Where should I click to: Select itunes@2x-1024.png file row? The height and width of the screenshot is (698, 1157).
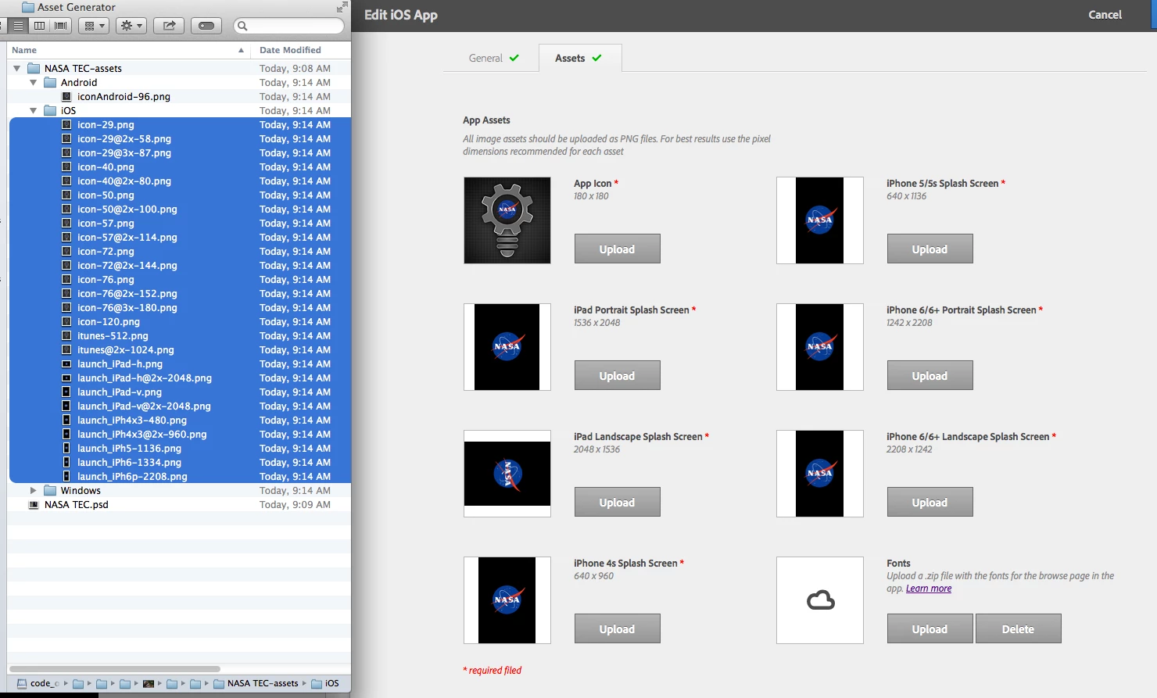point(180,349)
